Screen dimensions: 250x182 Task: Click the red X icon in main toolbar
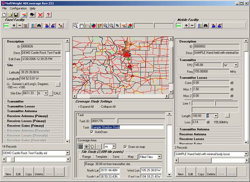click(40, 15)
